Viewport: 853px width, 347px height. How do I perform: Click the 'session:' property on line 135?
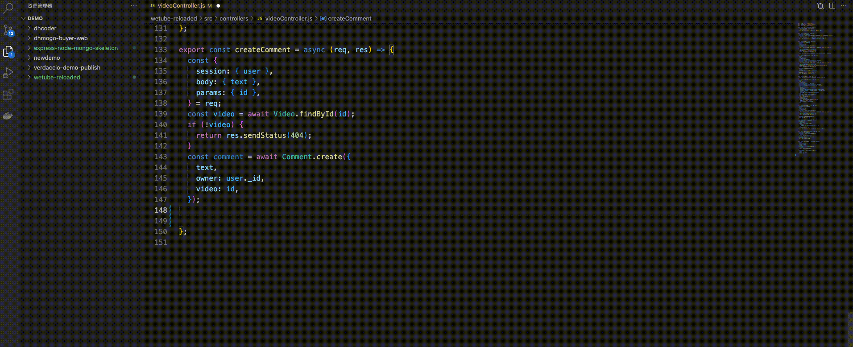click(213, 71)
